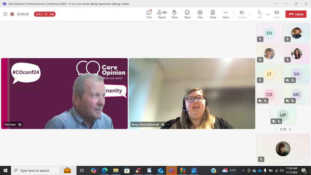Switch to the Teams taskbar icon
311x175 pixels.
172,170
